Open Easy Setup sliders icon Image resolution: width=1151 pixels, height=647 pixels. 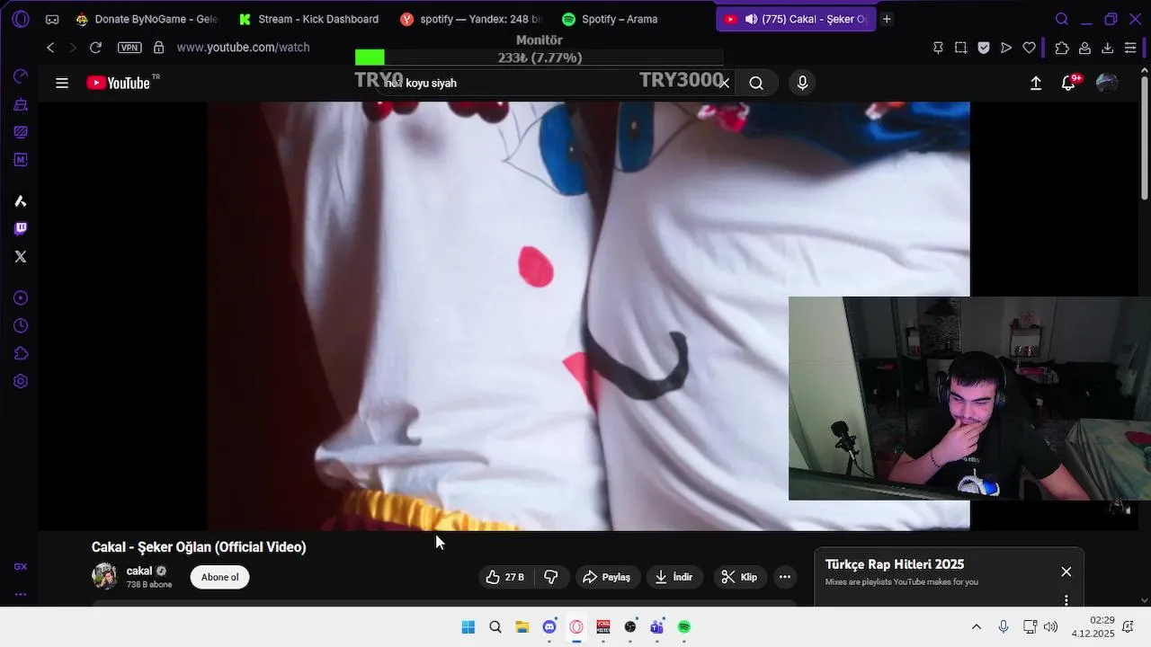(1130, 48)
